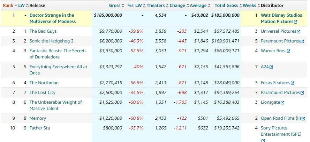Open A24 external link icon
This screenshot has width=310, height=142.
(x=271, y=67)
